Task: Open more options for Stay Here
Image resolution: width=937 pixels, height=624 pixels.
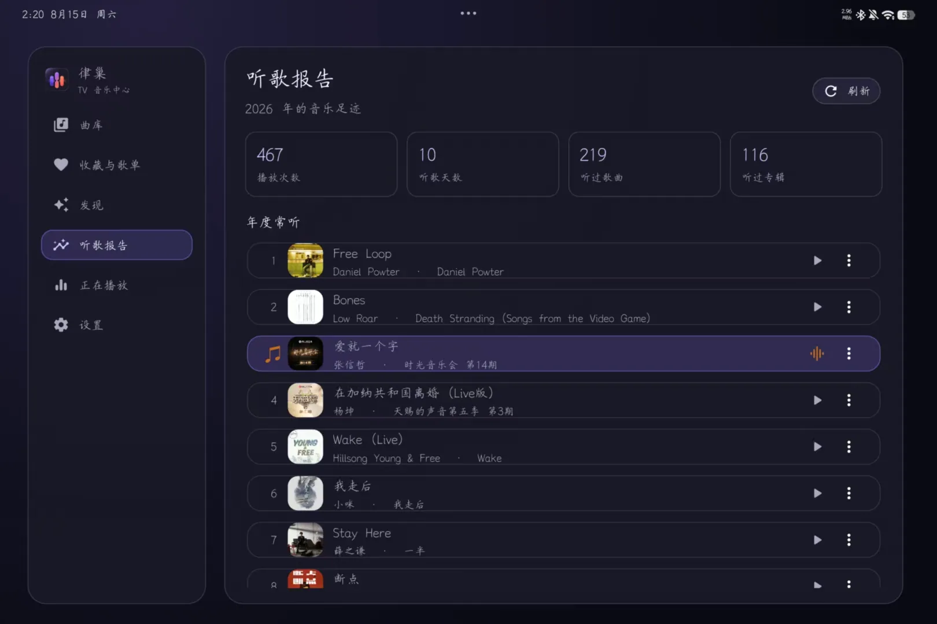Action: pos(849,540)
